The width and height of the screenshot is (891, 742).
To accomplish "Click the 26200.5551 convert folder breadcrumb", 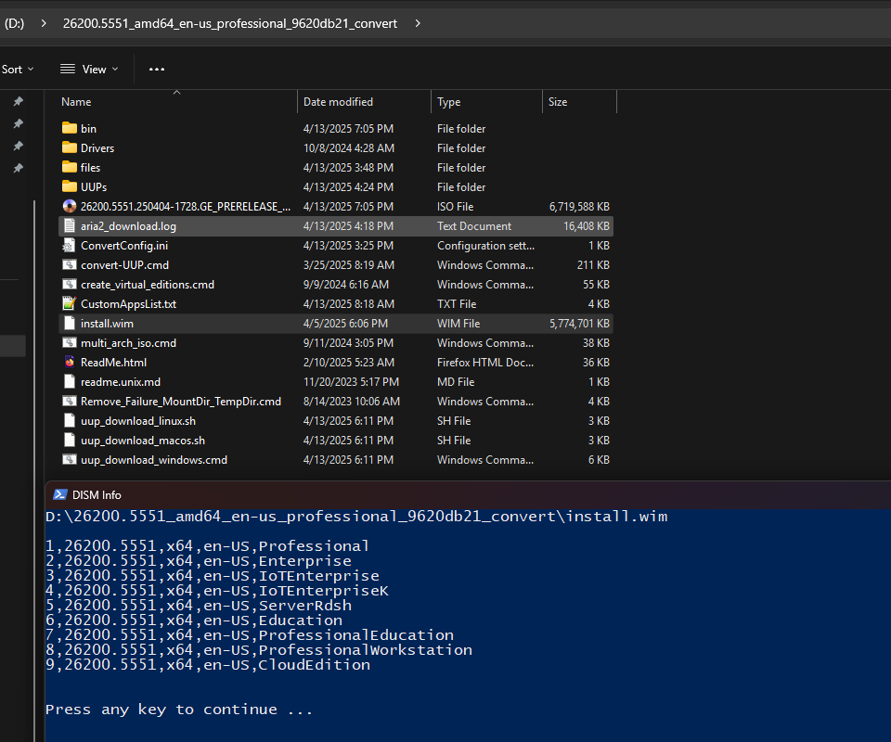I will (x=230, y=23).
